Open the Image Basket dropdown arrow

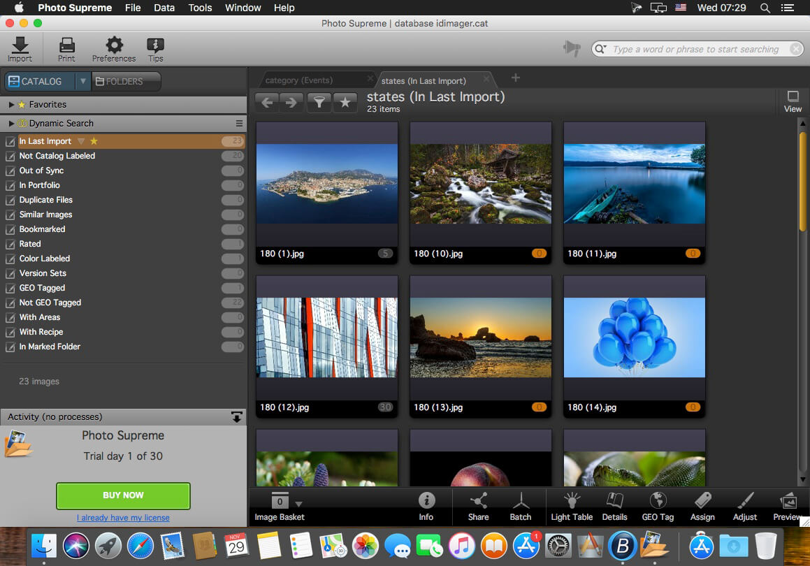pyautogui.click(x=298, y=504)
